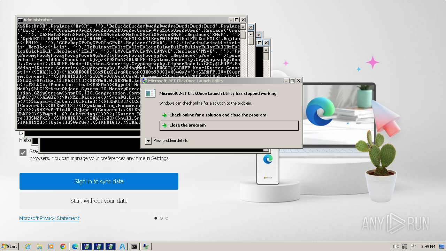The height and width of the screenshot is (251, 446).
Task: Launch Internet Explorer from the taskbar
Action: (28, 246)
